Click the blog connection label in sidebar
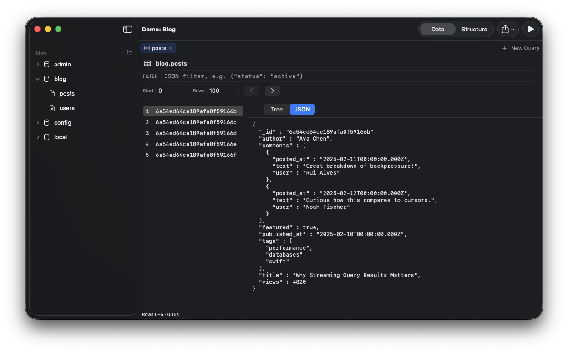 [x=41, y=53]
